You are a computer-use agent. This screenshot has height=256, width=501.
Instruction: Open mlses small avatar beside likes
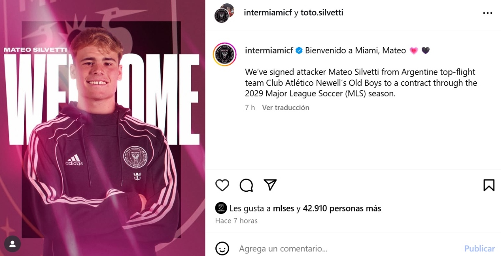(x=221, y=208)
